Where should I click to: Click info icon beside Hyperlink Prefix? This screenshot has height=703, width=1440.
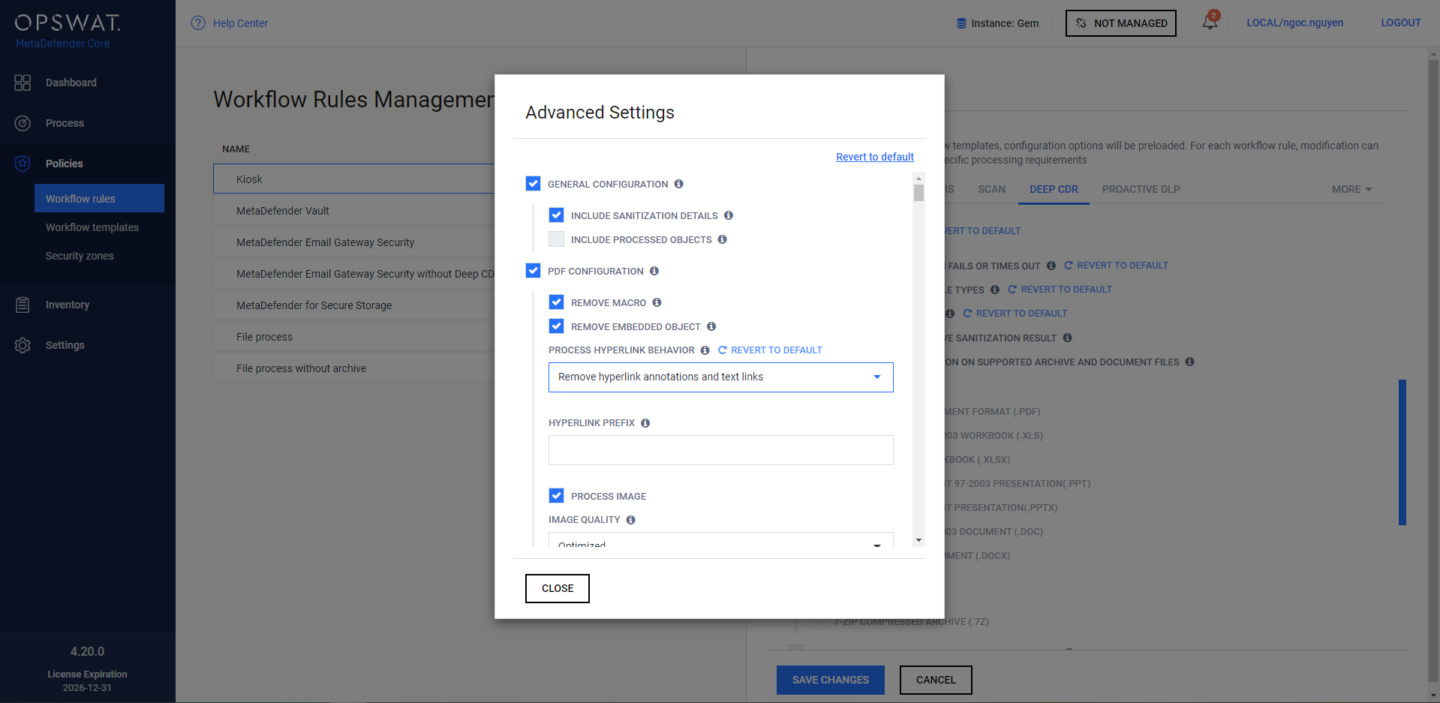pyautogui.click(x=645, y=423)
